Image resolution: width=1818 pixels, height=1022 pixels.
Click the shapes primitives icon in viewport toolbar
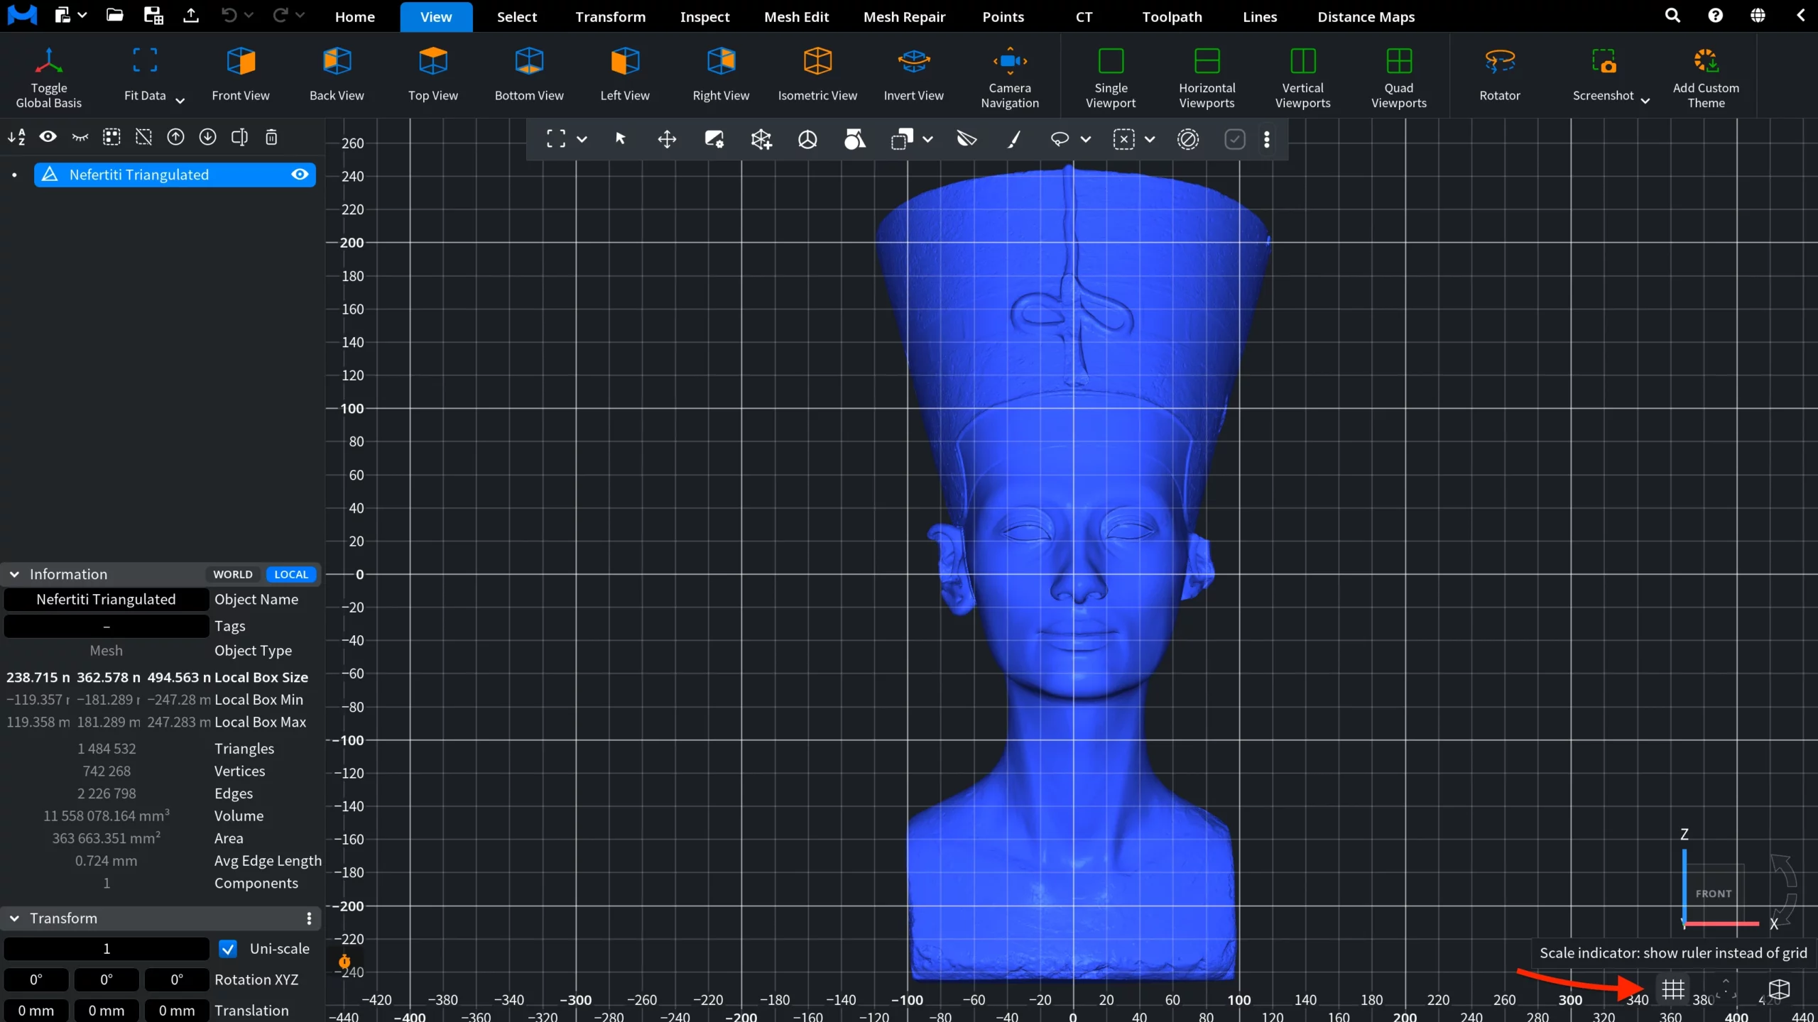pos(855,139)
